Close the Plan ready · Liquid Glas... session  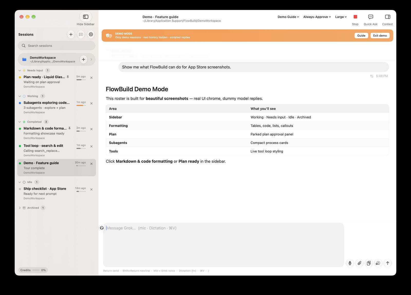tap(91, 78)
